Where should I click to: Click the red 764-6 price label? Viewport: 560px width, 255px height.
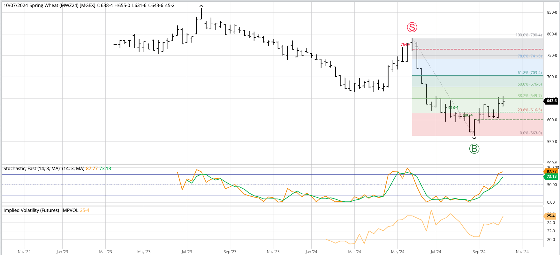[x=405, y=45]
